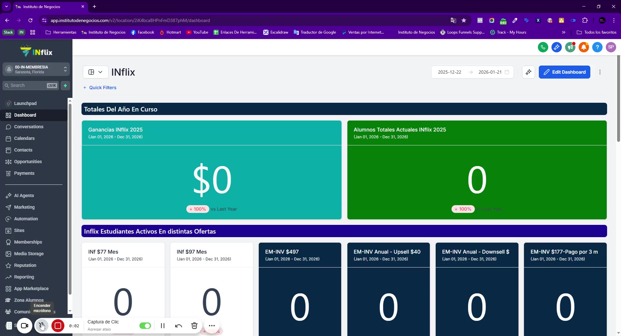Viewport: 621px width, 336px height.
Task: Expand the 00-IN-MEMBRESIA account switcher
Action: pos(36,69)
